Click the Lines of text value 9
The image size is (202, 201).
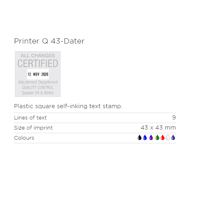click(x=174, y=117)
